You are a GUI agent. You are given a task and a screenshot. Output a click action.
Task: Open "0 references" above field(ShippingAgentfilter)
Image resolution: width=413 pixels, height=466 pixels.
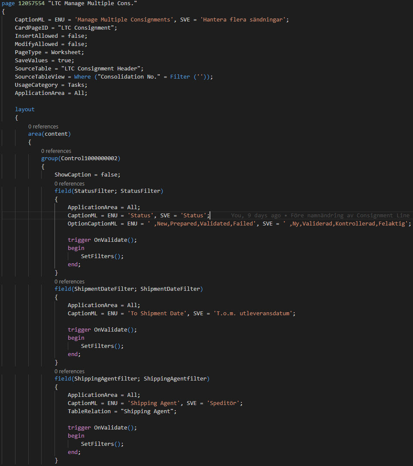pos(69,371)
